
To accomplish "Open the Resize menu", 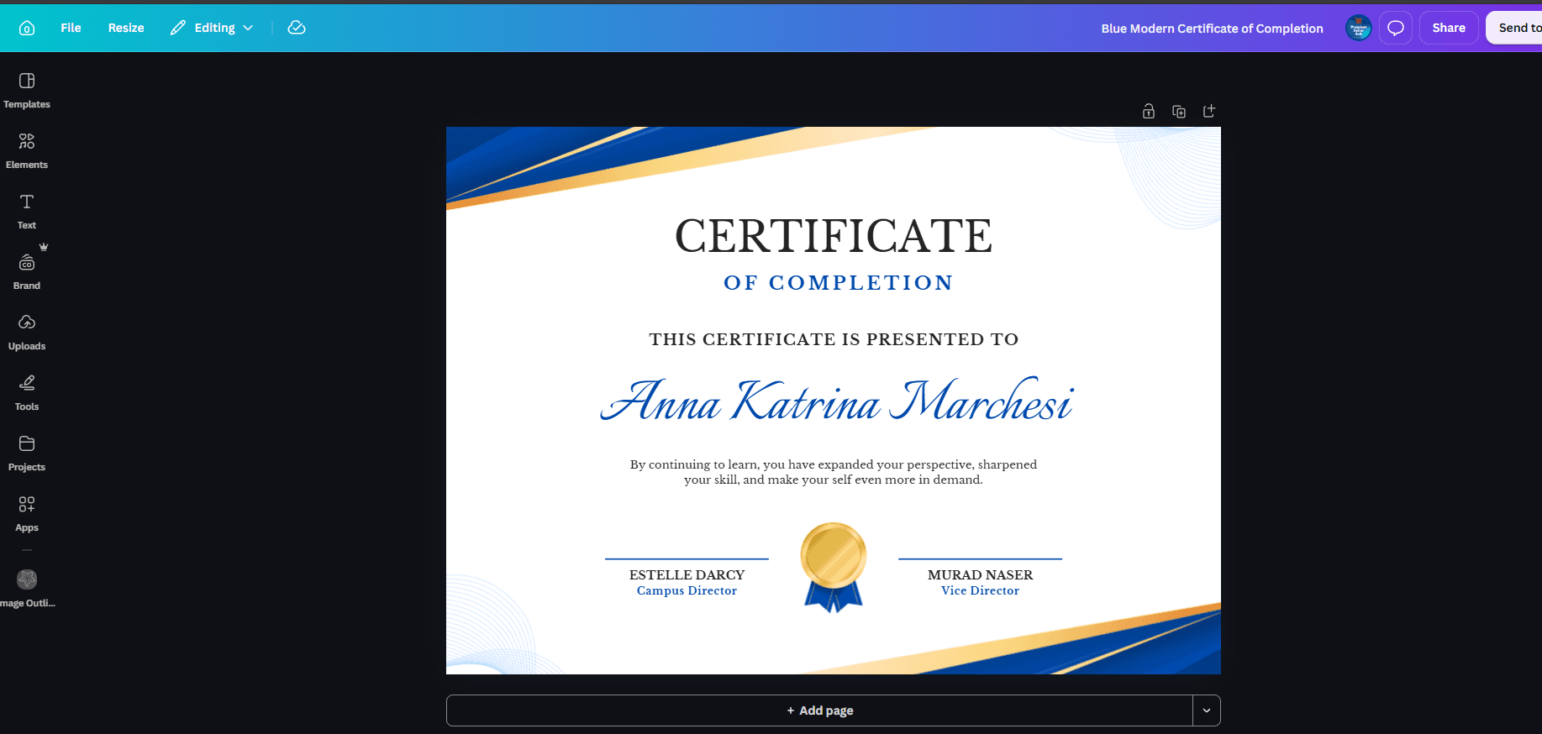I will [x=126, y=28].
